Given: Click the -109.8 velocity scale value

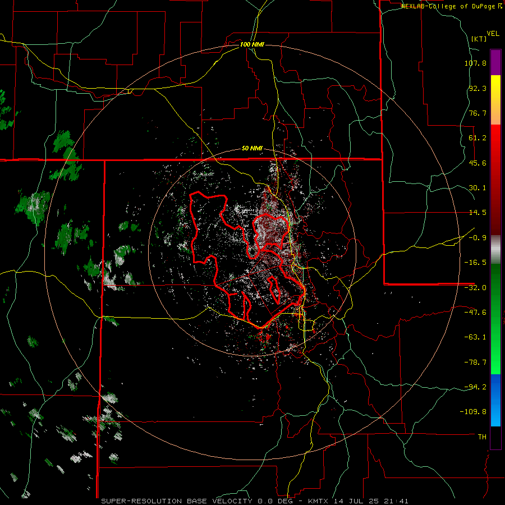Looking at the screenshot, I should tap(473, 412).
